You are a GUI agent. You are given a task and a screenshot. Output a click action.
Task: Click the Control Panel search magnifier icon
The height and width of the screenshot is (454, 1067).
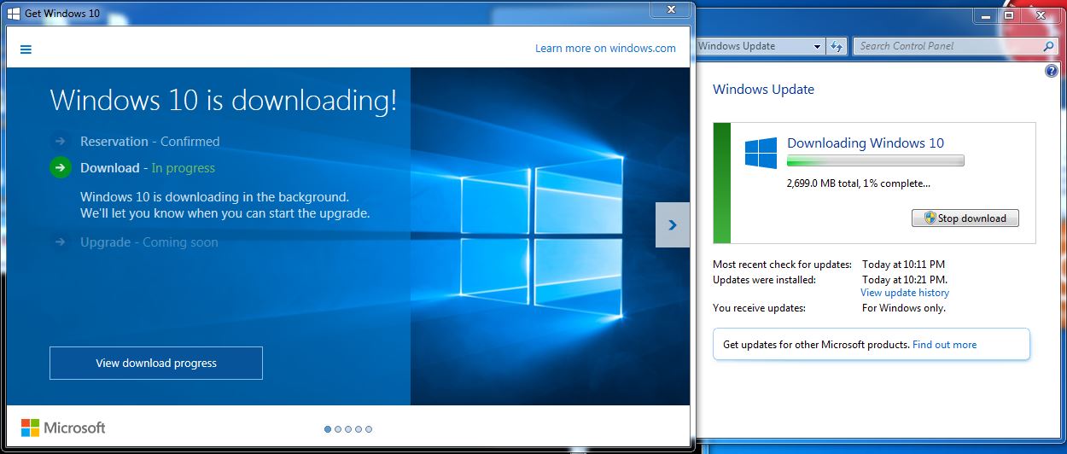1049,46
